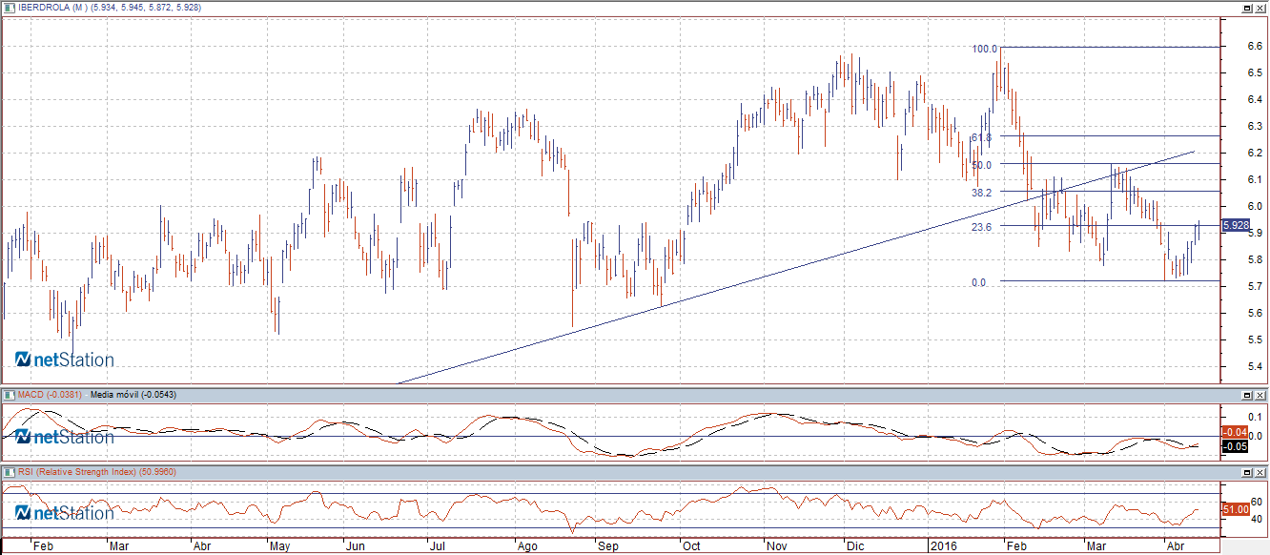
Task: Click the RSI pane's title icon
Action: click(9, 472)
